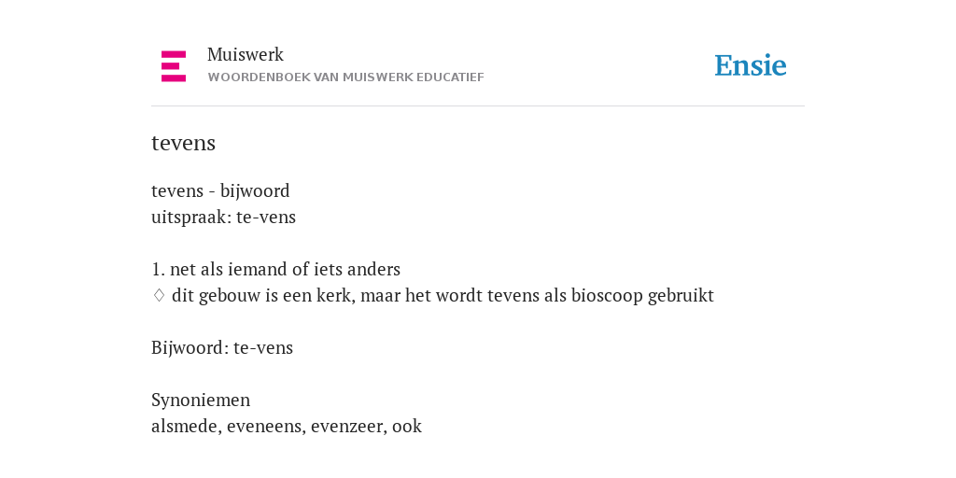This screenshot has width=956, height=478.
Task: Click the word 'gebruikt' ending the example
Action: [x=681, y=296]
